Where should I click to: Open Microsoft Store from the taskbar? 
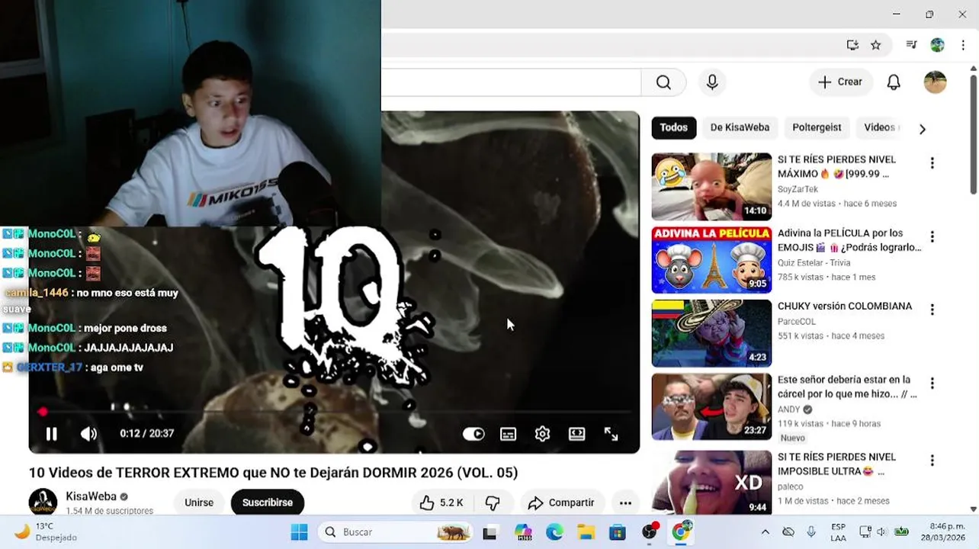pyautogui.click(x=618, y=532)
